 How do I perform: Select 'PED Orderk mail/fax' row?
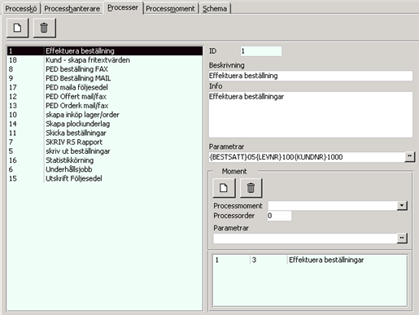pyautogui.click(x=105, y=106)
